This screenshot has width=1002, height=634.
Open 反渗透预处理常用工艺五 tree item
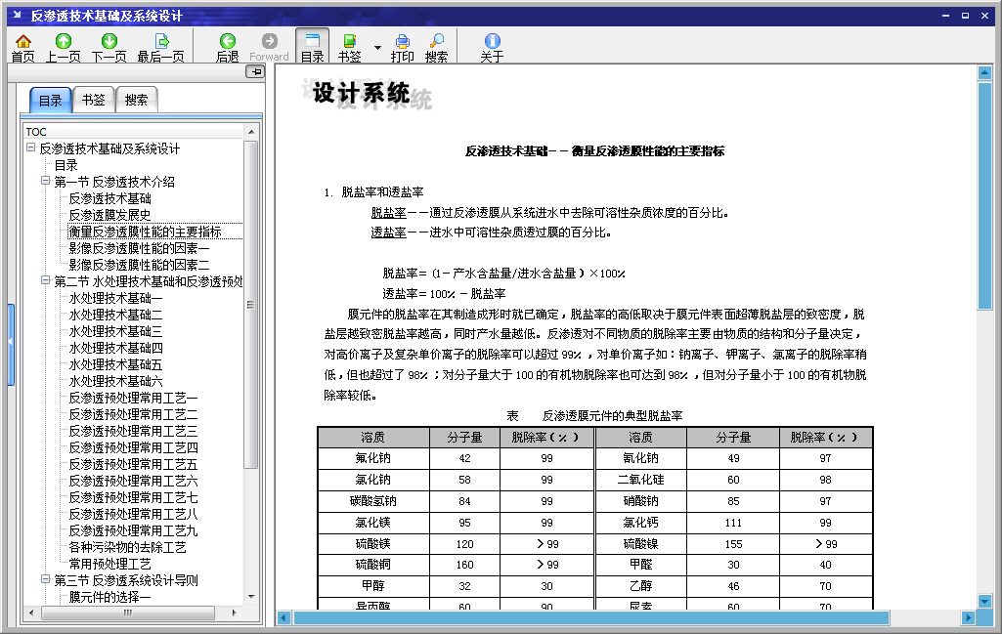pyautogui.click(x=134, y=464)
